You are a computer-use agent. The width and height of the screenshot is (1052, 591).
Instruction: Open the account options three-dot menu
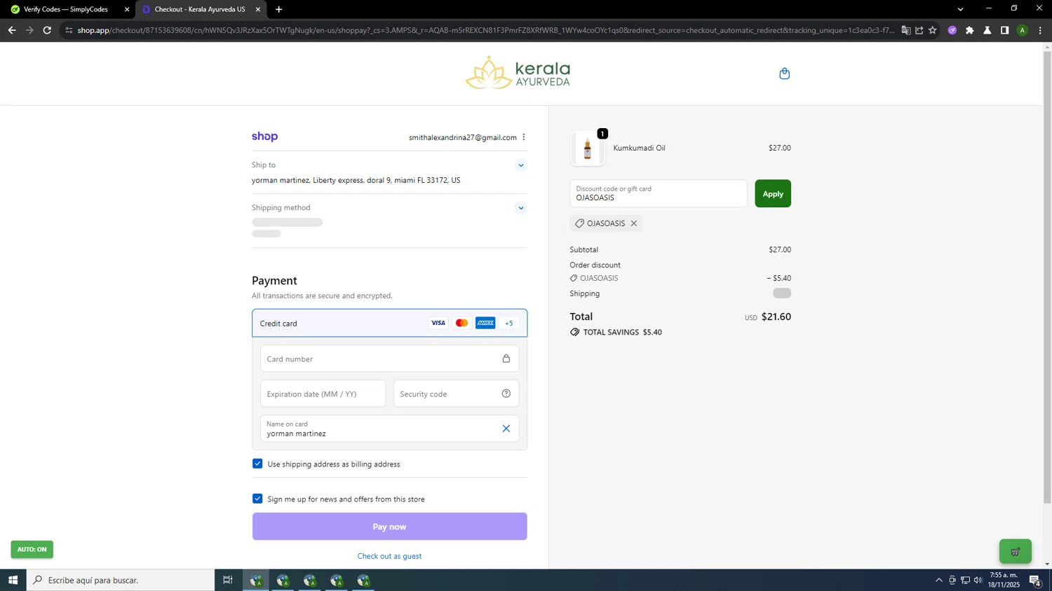click(x=524, y=137)
